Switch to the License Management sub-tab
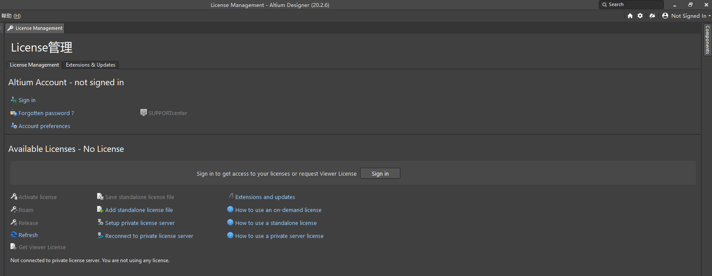This screenshot has width=712, height=276. pyautogui.click(x=34, y=65)
